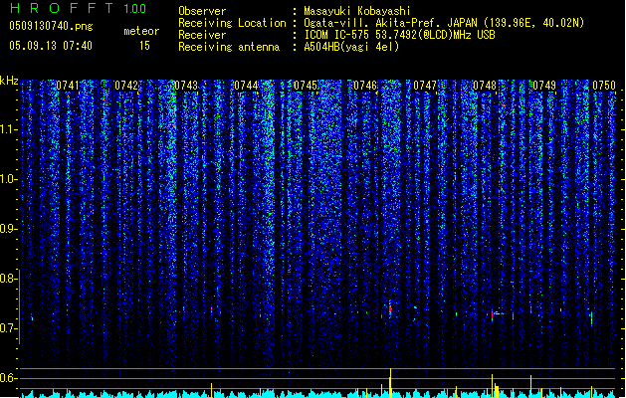Click the 0746 time marker

point(365,86)
